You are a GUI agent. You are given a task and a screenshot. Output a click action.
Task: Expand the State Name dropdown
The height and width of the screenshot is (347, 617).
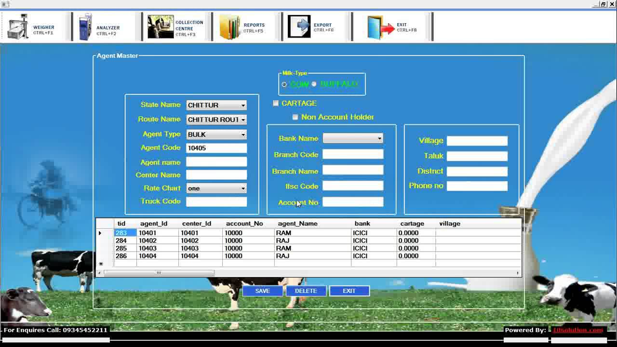pos(243,105)
